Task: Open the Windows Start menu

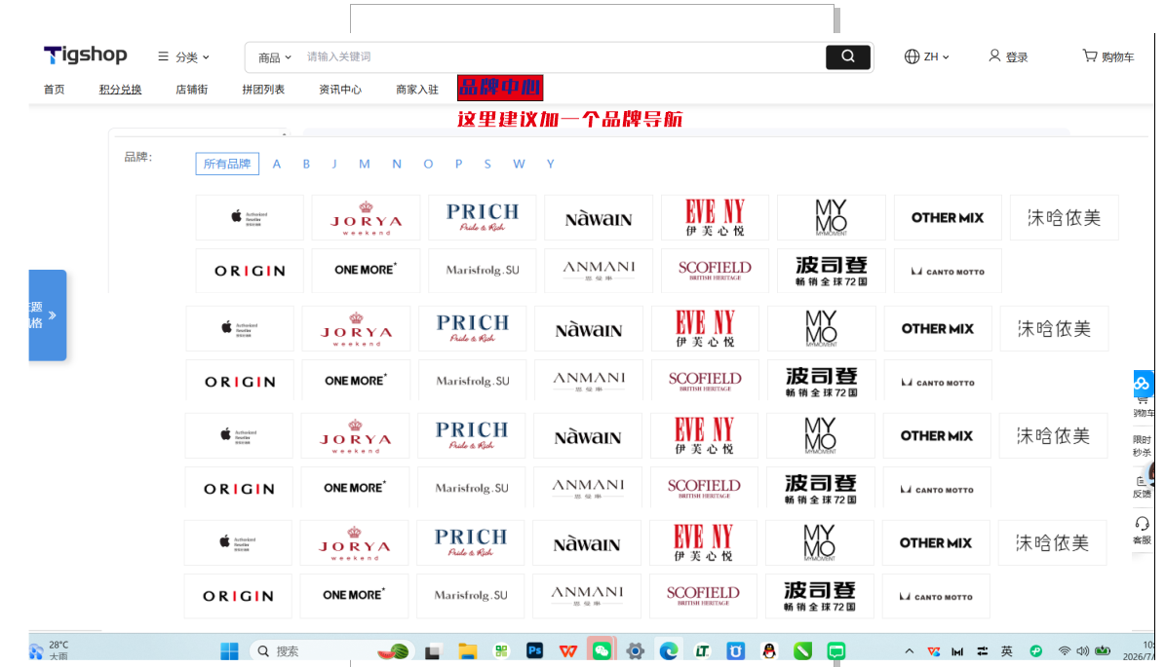Action: (229, 651)
